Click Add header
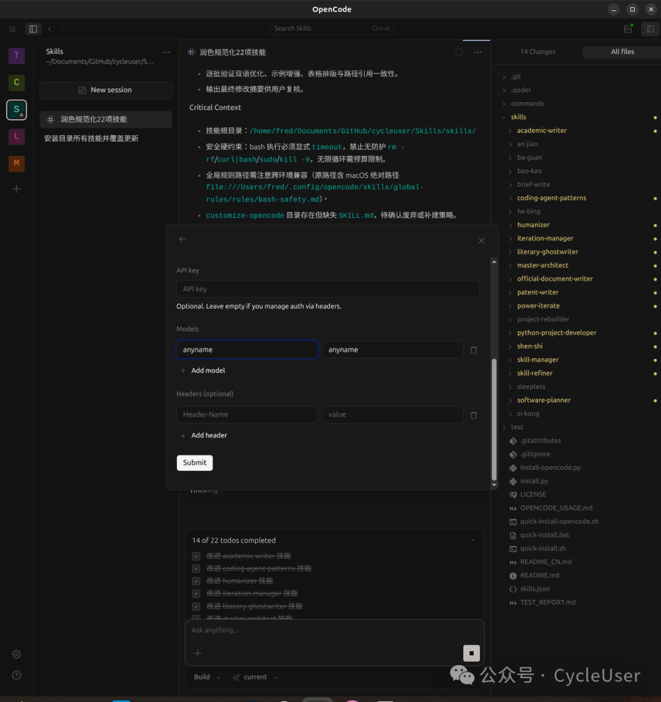 [x=203, y=435]
